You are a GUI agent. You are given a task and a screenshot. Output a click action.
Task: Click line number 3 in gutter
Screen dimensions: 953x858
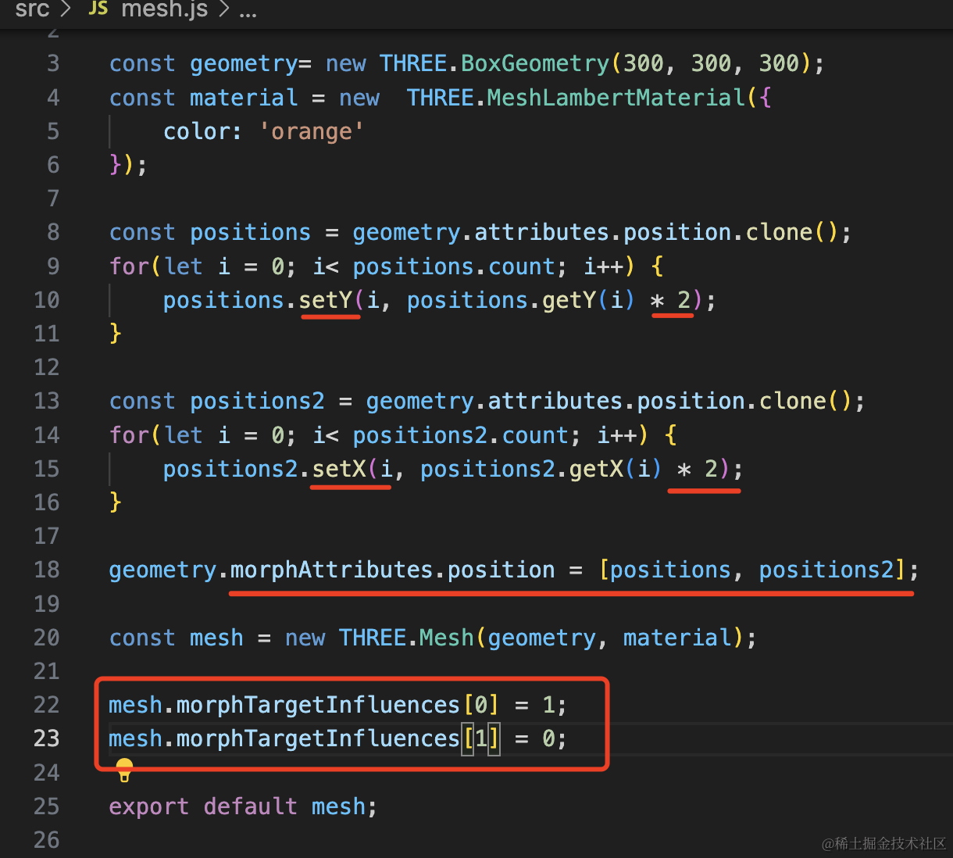pos(53,63)
